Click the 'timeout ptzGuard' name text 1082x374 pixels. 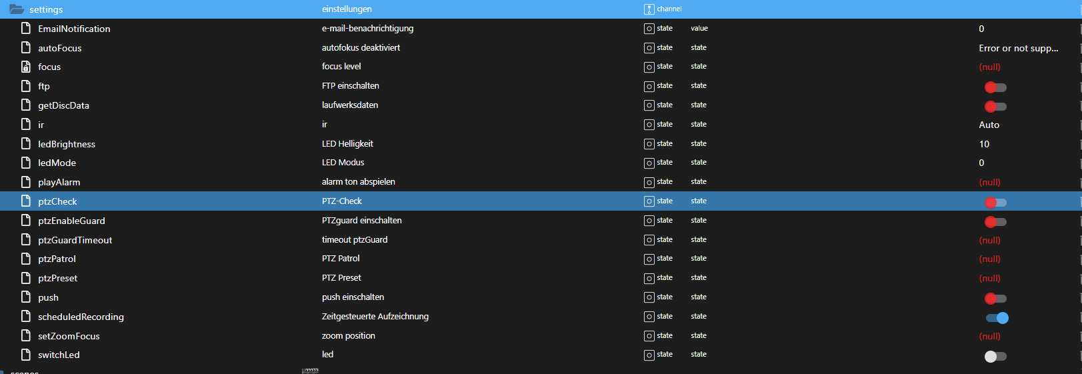coord(355,240)
